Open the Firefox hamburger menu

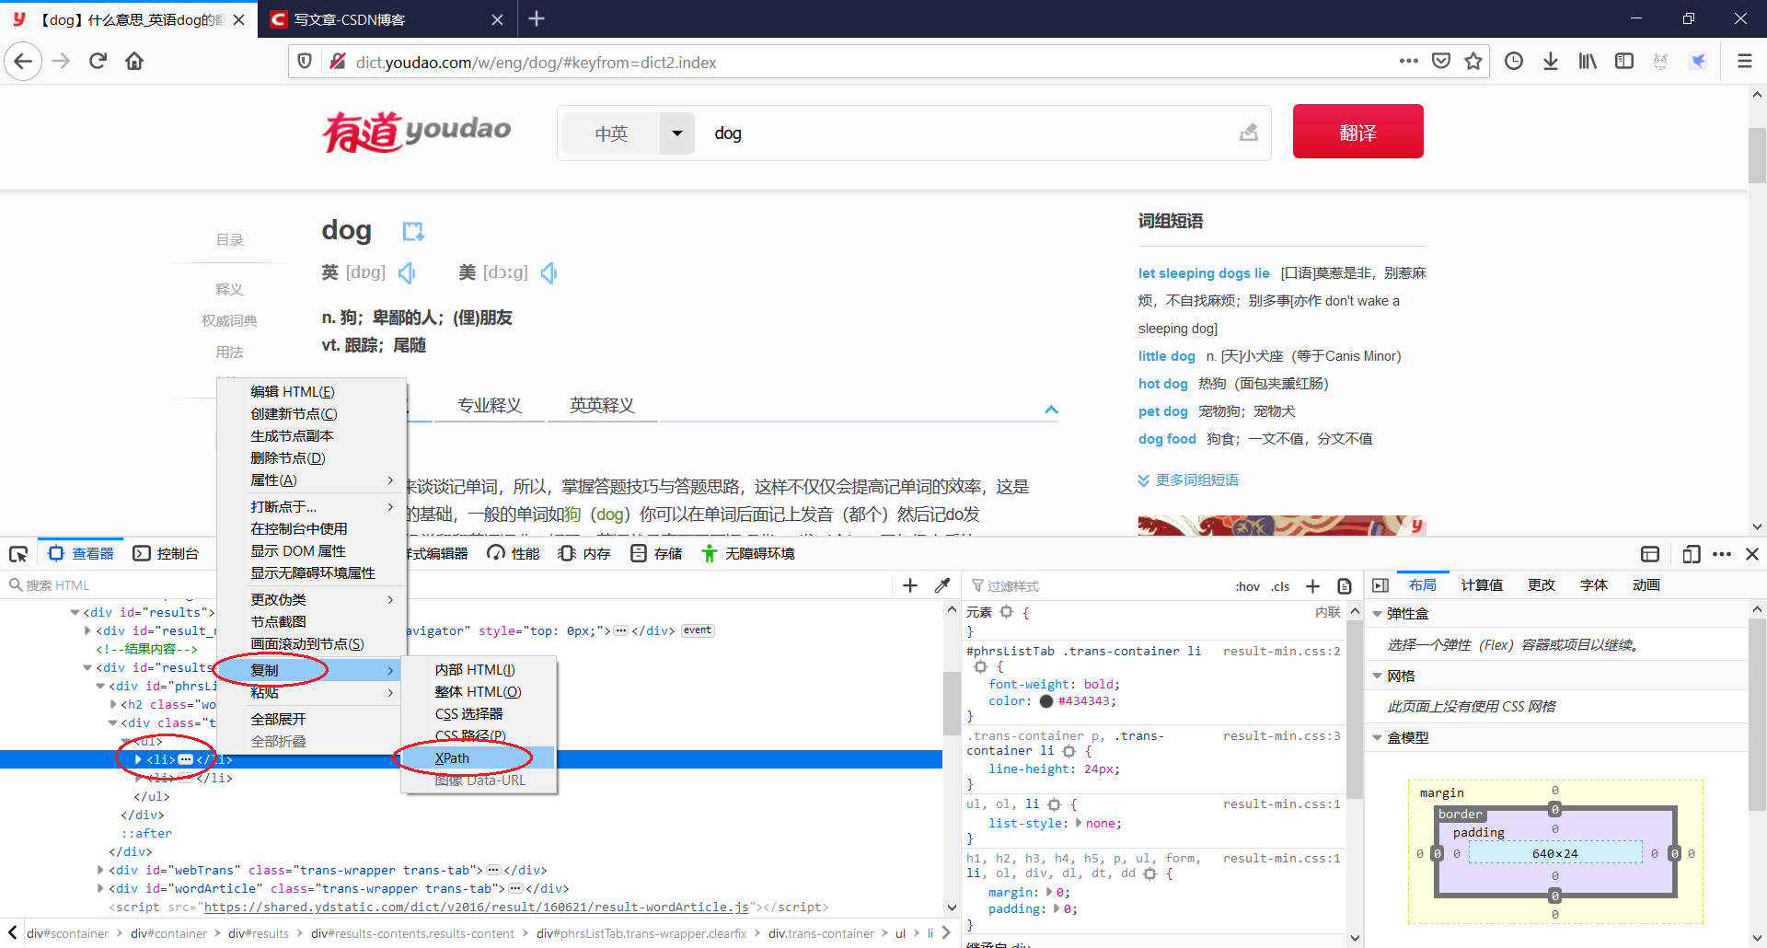pos(1744,62)
